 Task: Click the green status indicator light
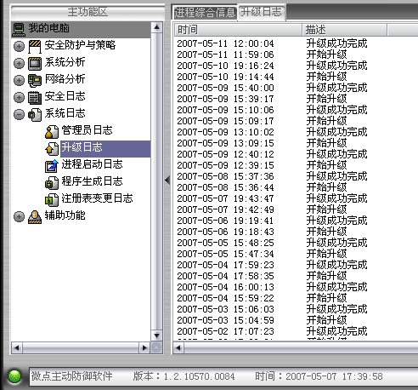(14, 376)
